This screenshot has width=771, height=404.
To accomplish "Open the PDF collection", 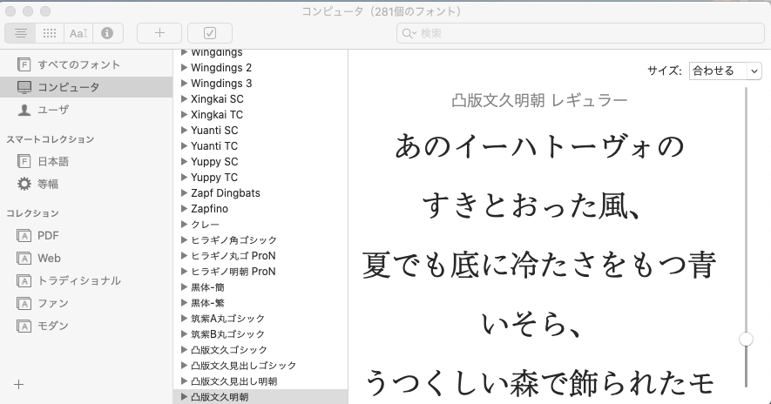I will (x=86, y=235).
